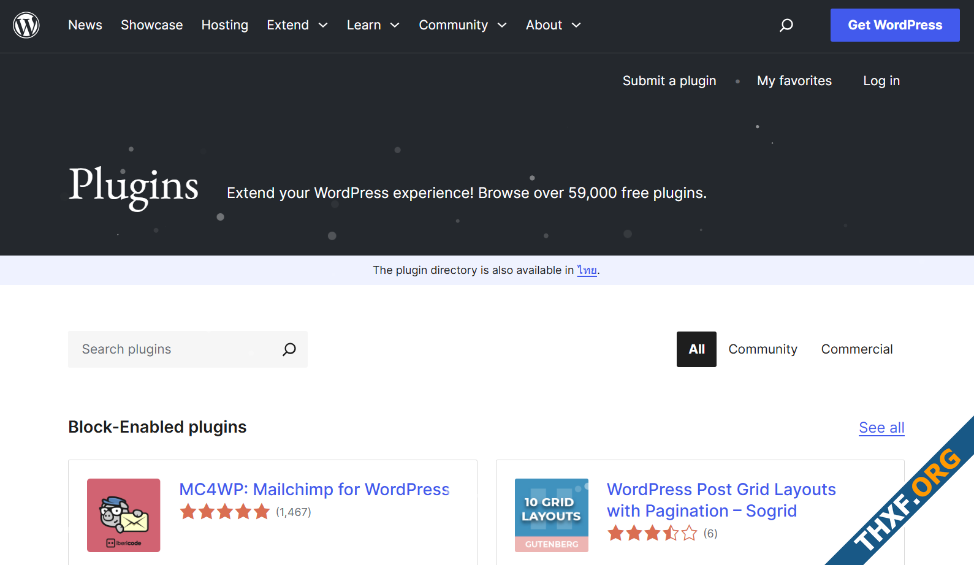Screen dimensions: 974x565
Task: Open MC4WP: Mailchimp for WordPress title
Action: [314, 490]
